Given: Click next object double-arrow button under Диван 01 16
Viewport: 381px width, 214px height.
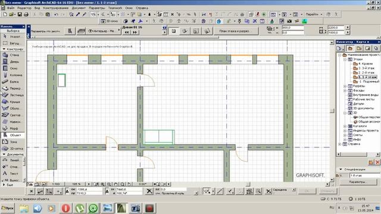Looking at the screenshot, I should pyautogui.click(x=135, y=32).
